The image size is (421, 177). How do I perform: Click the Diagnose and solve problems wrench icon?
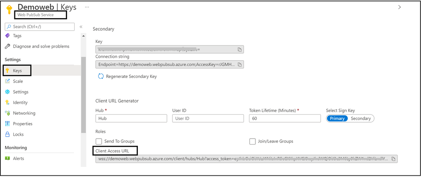8,46
